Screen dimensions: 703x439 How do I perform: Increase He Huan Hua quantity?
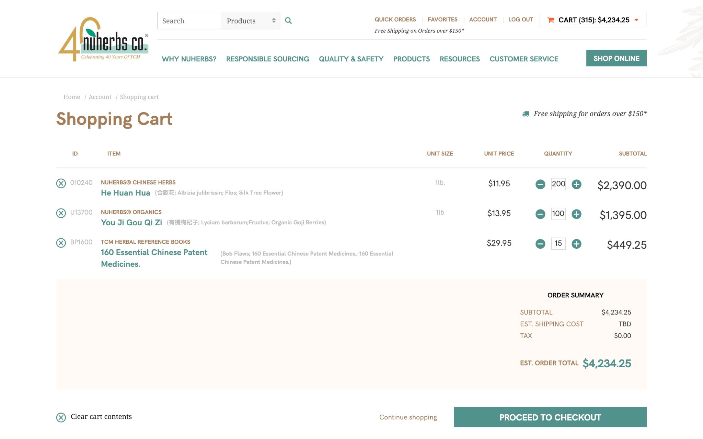[x=576, y=185]
